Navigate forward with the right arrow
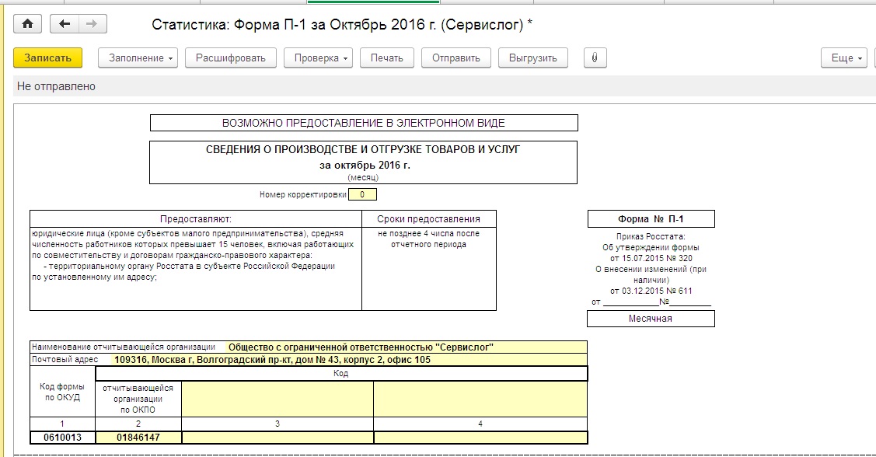 [x=92, y=24]
